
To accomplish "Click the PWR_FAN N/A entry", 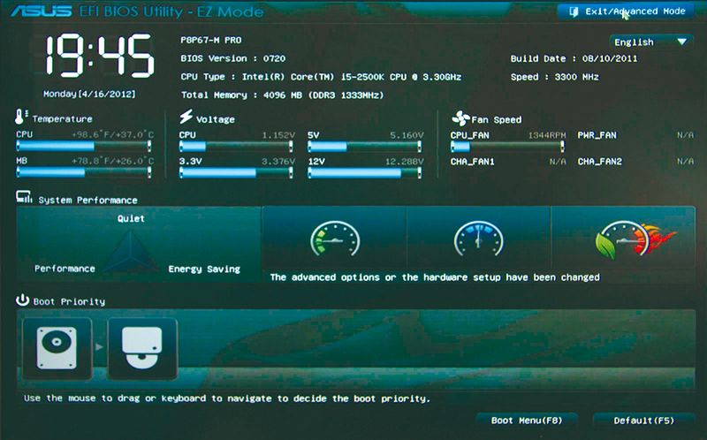I will [635, 135].
